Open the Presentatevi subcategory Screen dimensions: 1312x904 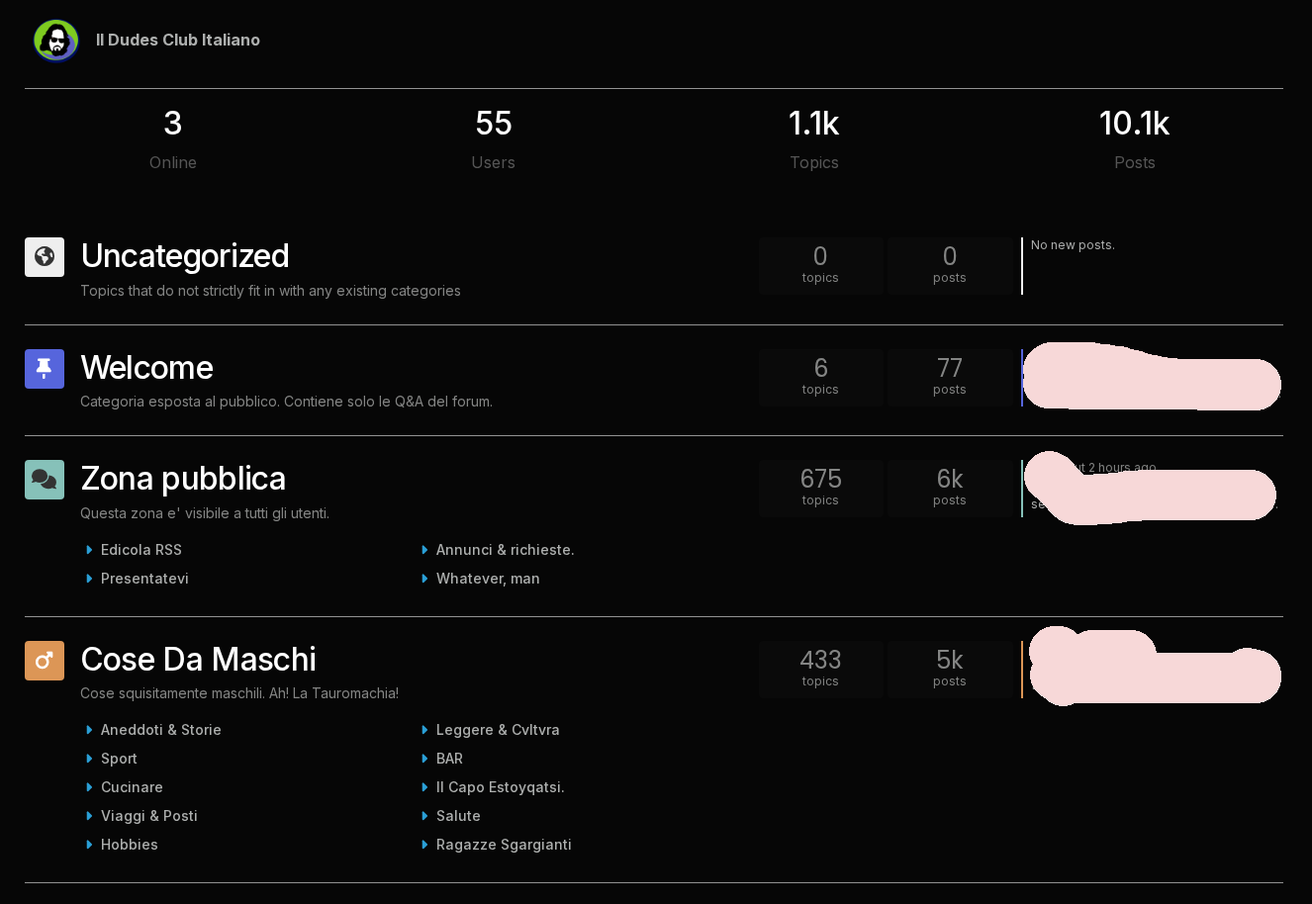click(144, 579)
